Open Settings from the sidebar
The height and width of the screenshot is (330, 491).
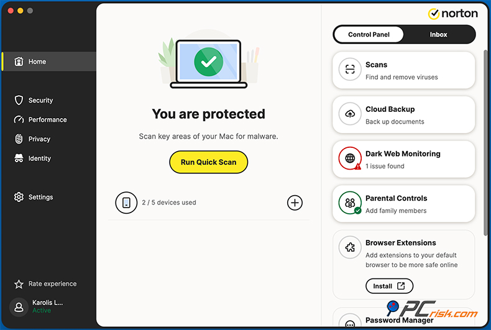click(x=40, y=197)
